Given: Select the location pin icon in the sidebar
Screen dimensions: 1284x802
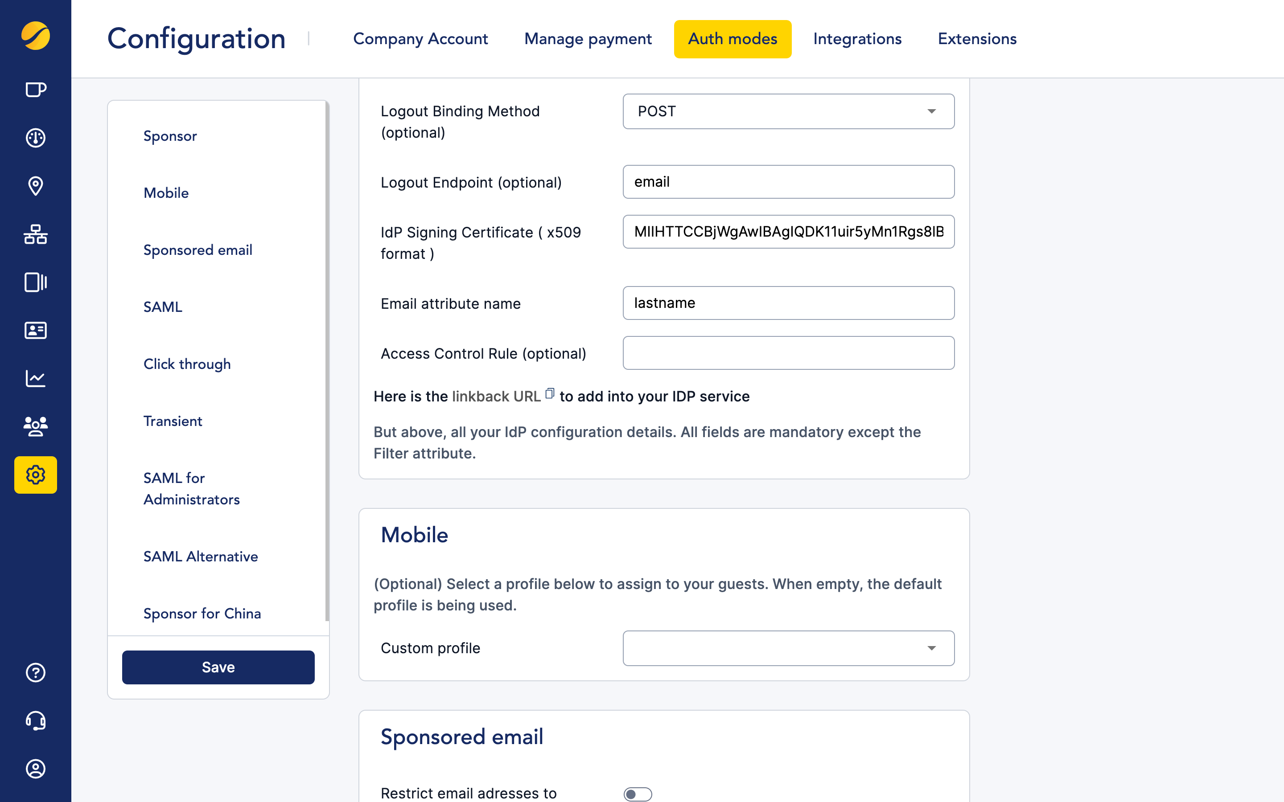Looking at the screenshot, I should [35, 186].
